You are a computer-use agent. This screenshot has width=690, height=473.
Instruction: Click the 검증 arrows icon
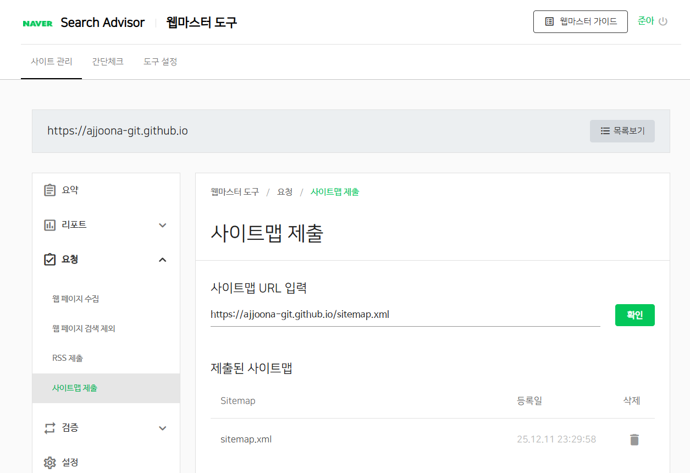coord(50,428)
